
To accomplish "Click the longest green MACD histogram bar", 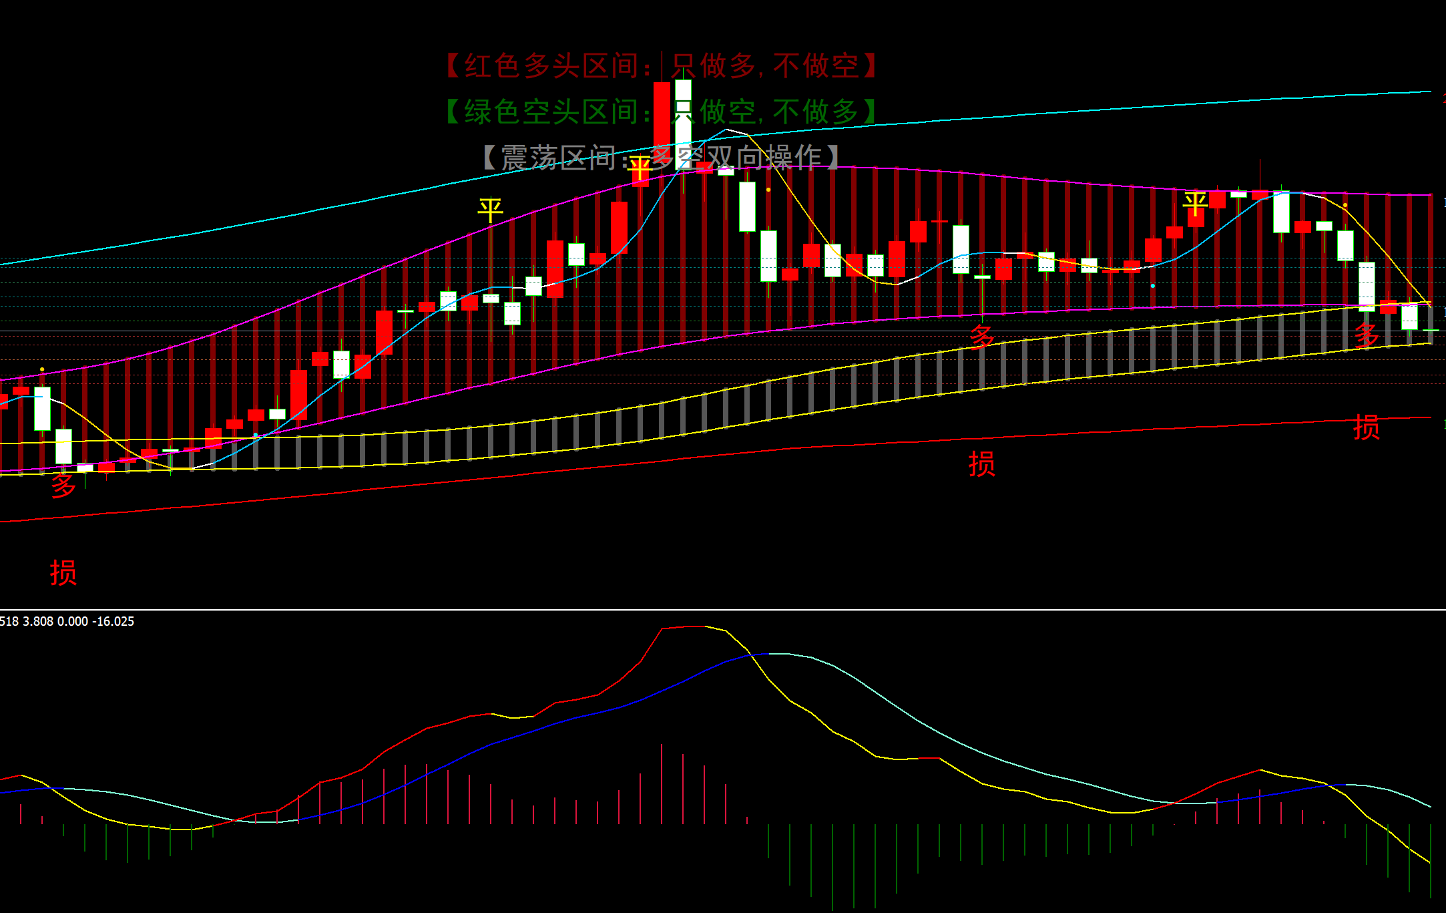I will point(832,867).
